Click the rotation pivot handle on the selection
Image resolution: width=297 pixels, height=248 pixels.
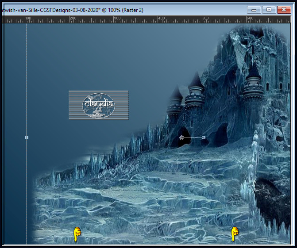pyautogui.click(x=181, y=137)
